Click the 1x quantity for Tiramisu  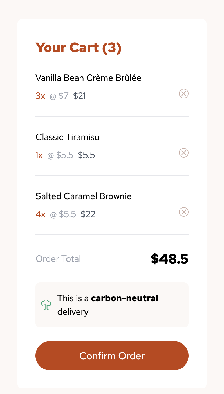pos(39,155)
